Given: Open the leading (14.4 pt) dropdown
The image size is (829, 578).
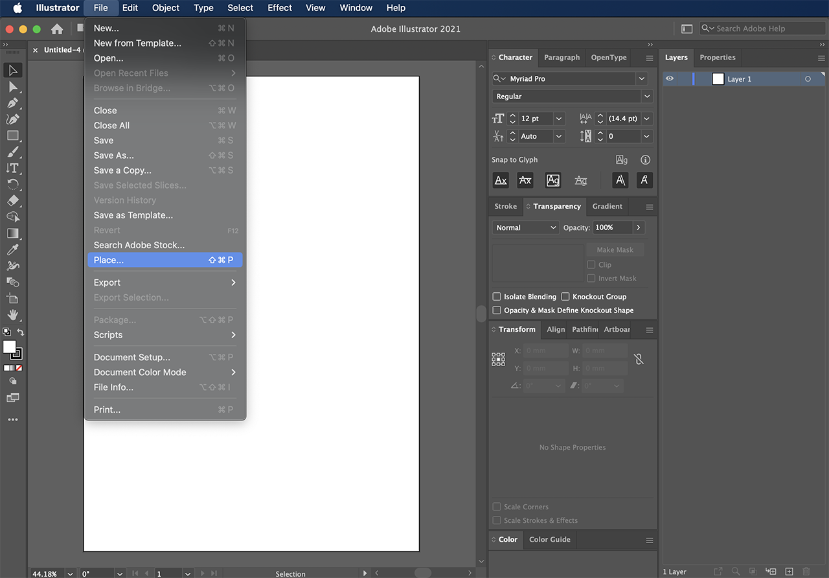Looking at the screenshot, I should (x=646, y=119).
